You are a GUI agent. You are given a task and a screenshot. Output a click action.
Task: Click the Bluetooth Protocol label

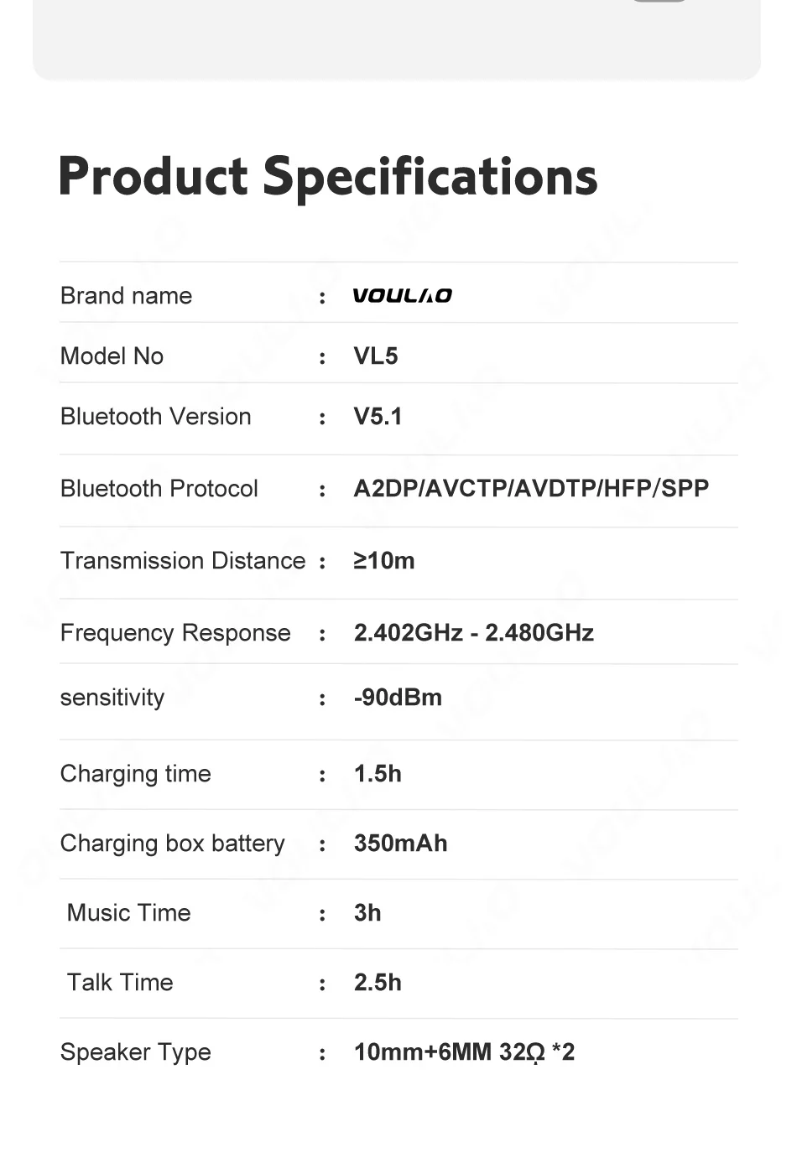(159, 488)
